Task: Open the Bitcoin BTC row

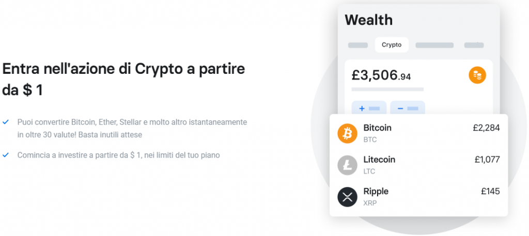Action: pyautogui.click(x=418, y=134)
